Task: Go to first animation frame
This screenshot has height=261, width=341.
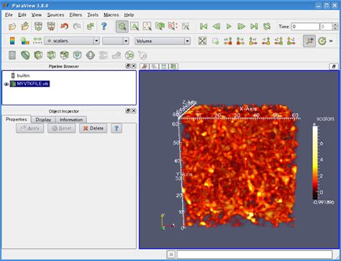Action: point(204,27)
